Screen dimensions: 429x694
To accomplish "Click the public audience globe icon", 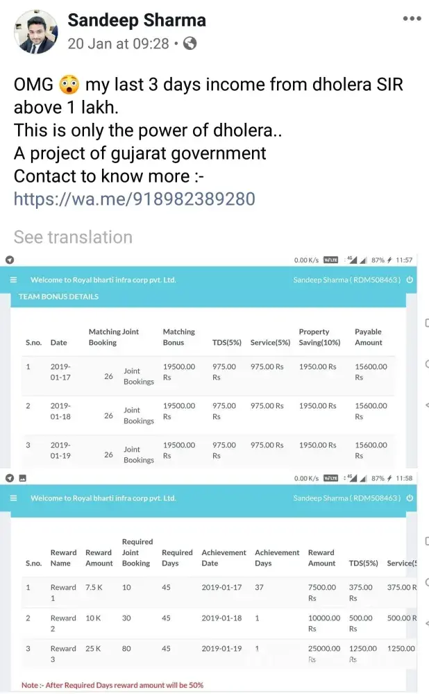I will point(190,43).
